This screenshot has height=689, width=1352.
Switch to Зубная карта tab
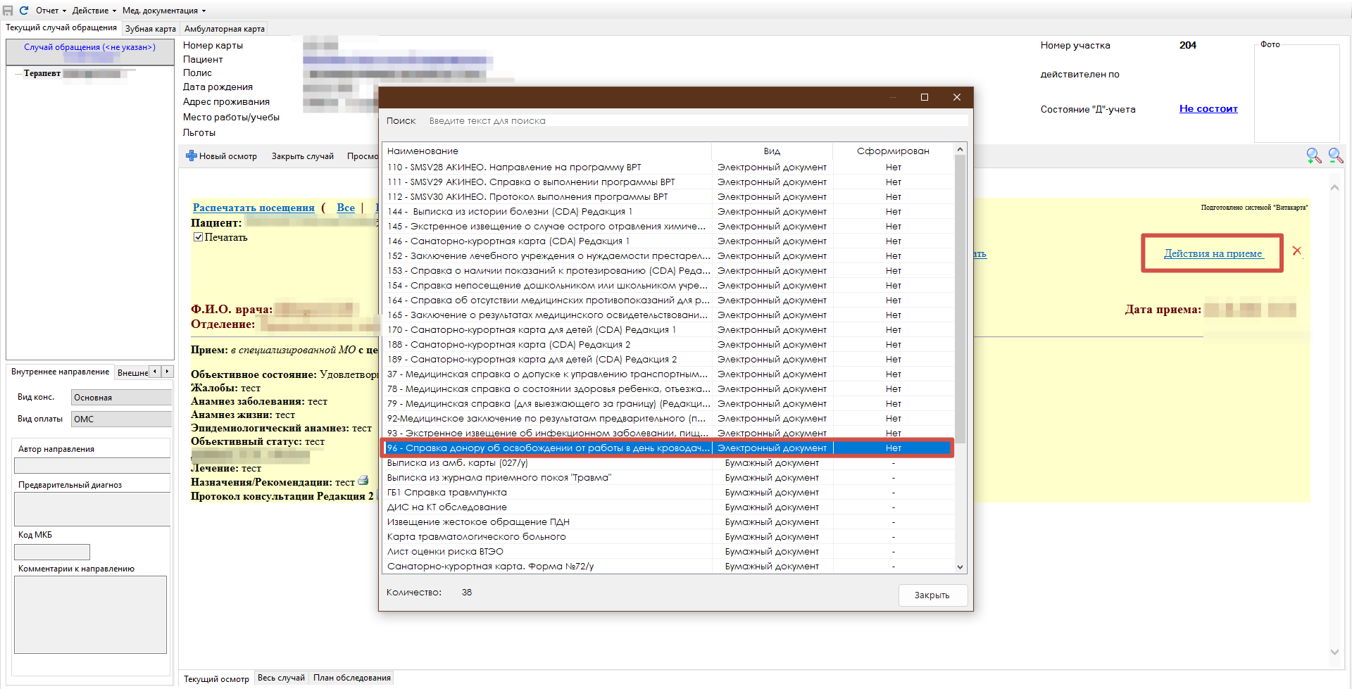click(151, 29)
